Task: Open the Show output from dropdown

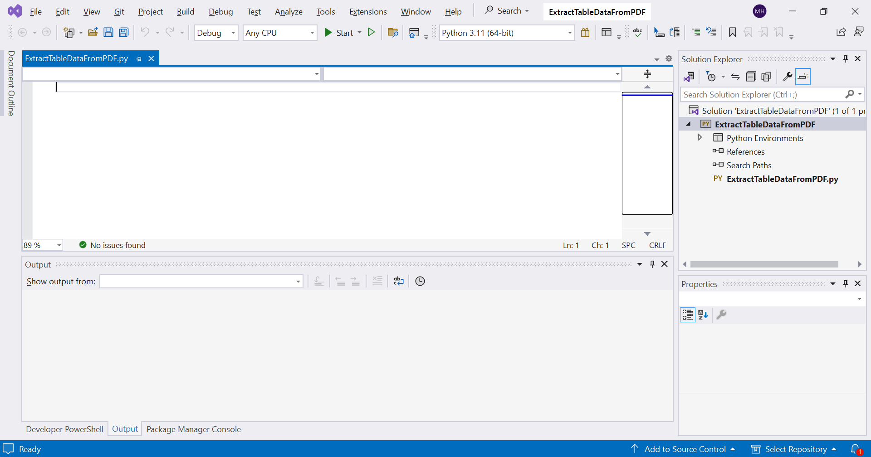Action: (298, 281)
